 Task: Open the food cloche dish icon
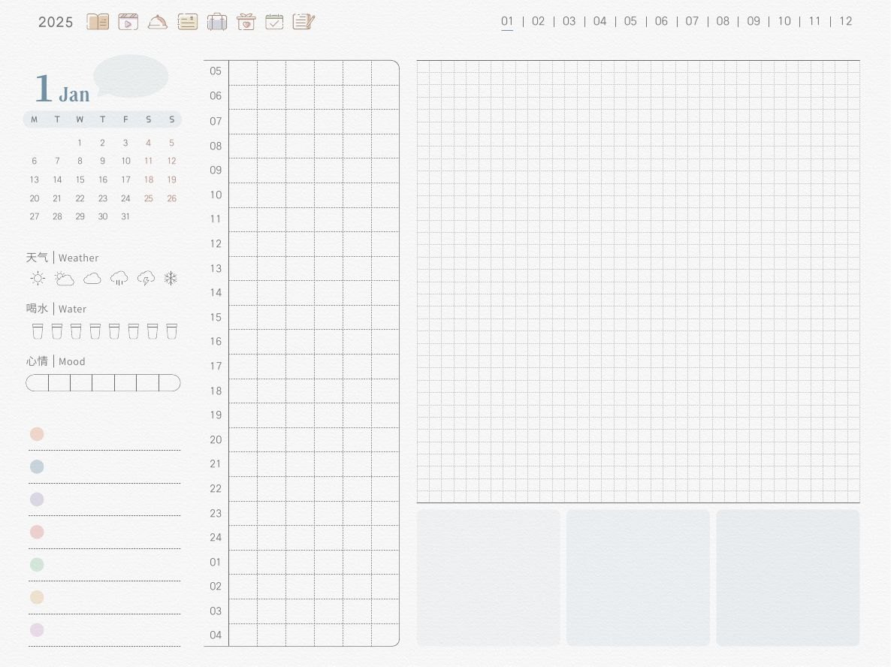click(x=158, y=22)
